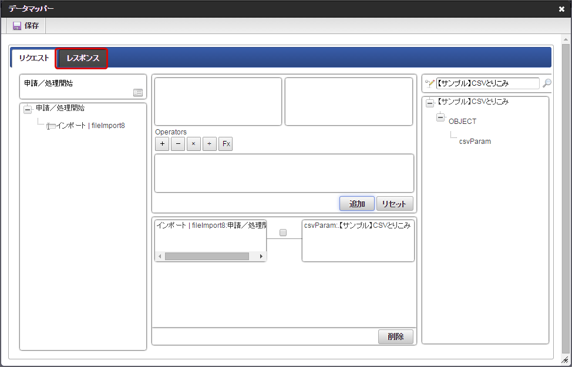Click the input field icon beside インポート
Screen dimensions: 572x367
(51, 126)
